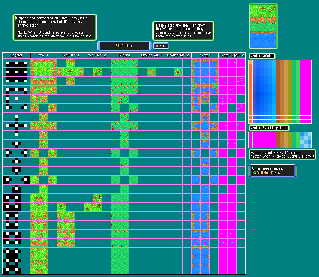Select the brown dirt patch Ground Alt. 1 tile
The width and height of the screenshot is (319, 277).
[151, 72]
